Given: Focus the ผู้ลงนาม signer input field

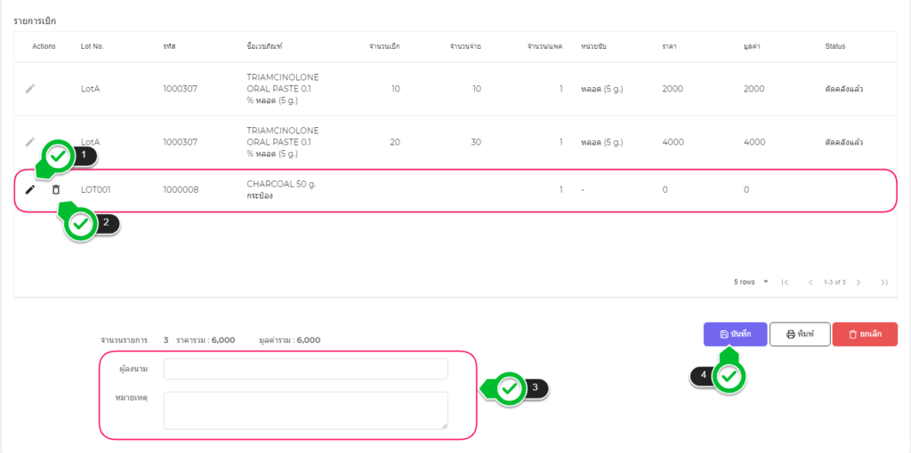Looking at the screenshot, I should coord(305,369).
